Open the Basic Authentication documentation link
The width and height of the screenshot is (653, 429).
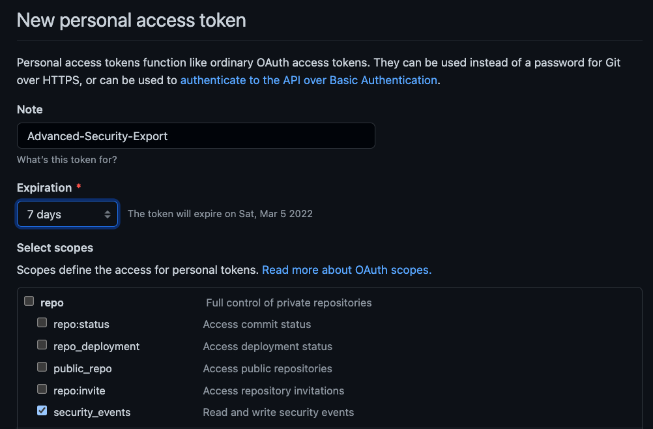pyautogui.click(x=309, y=80)
